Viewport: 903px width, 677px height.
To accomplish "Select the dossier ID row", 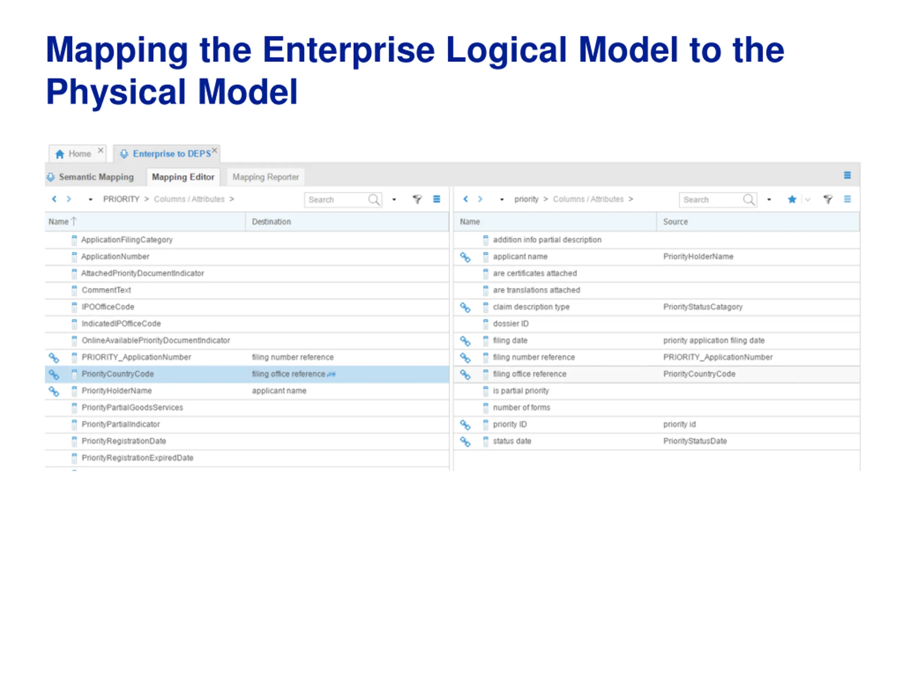I will tap(656, 324).
